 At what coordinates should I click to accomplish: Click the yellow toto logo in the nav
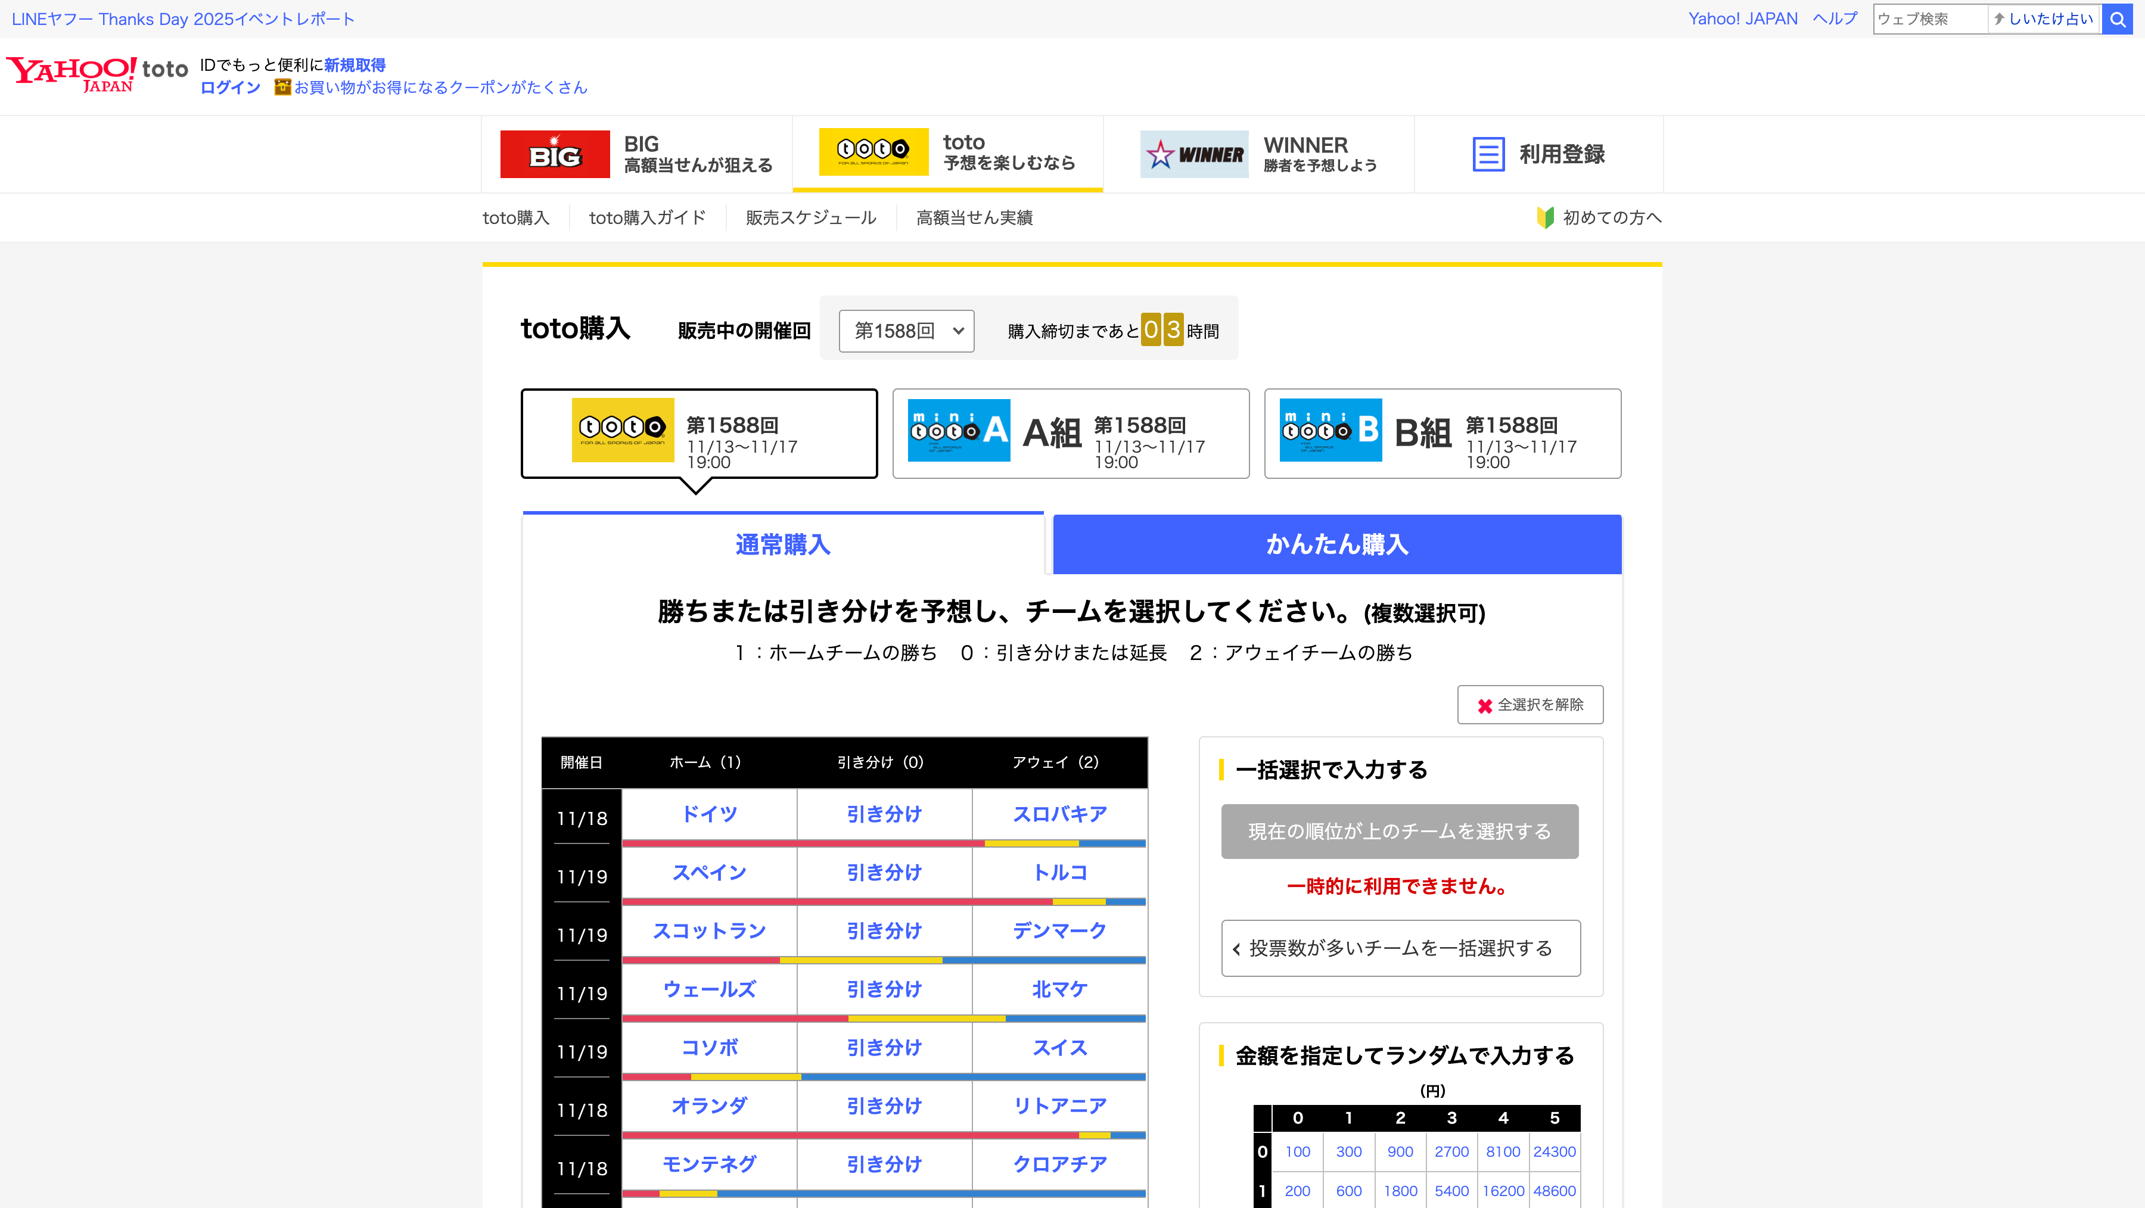click(x=873, y=151)
